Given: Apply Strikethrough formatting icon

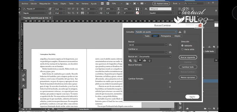Looking at the screenshot, I should (78, 13).
